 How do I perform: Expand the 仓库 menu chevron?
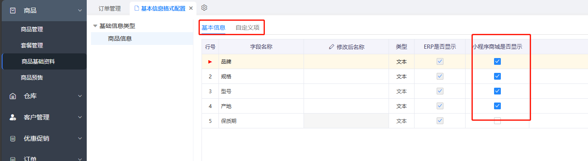pyautogui.click(x=80, y=96)
